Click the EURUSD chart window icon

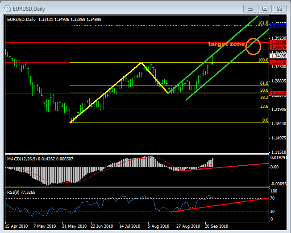point(8,8)
